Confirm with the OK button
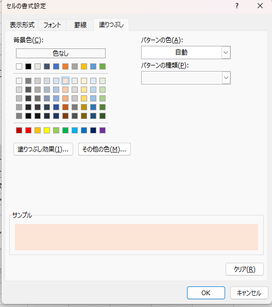272x307 pixels. point(206,293)
